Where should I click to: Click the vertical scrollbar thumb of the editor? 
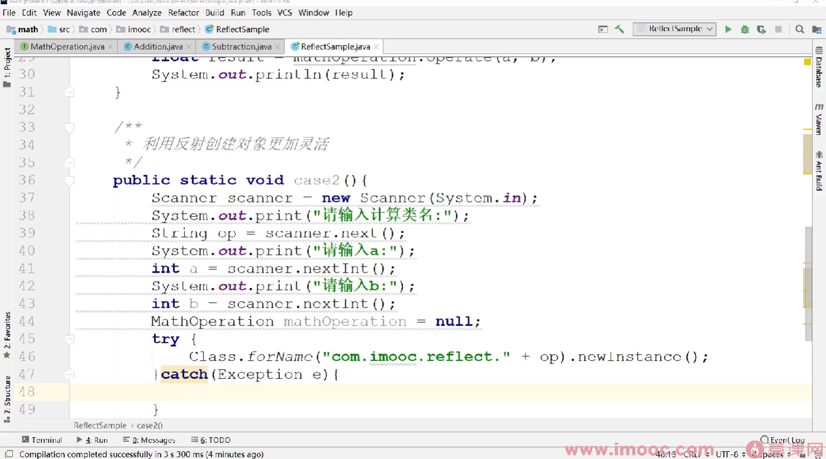[x=808, y=283]
